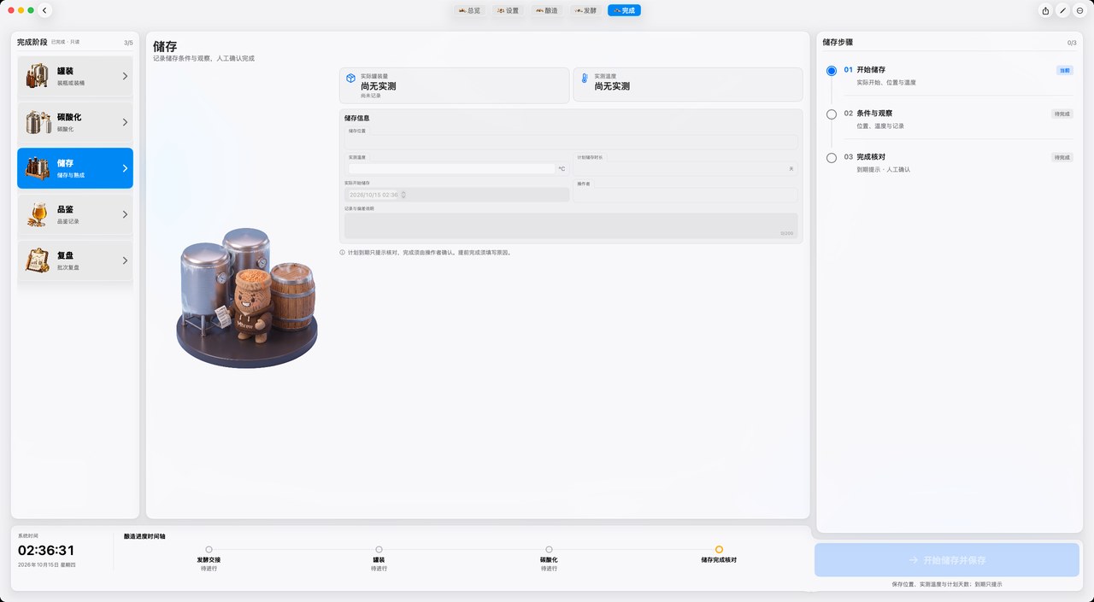Open the 发酵 tab

(x=585, y=10)
